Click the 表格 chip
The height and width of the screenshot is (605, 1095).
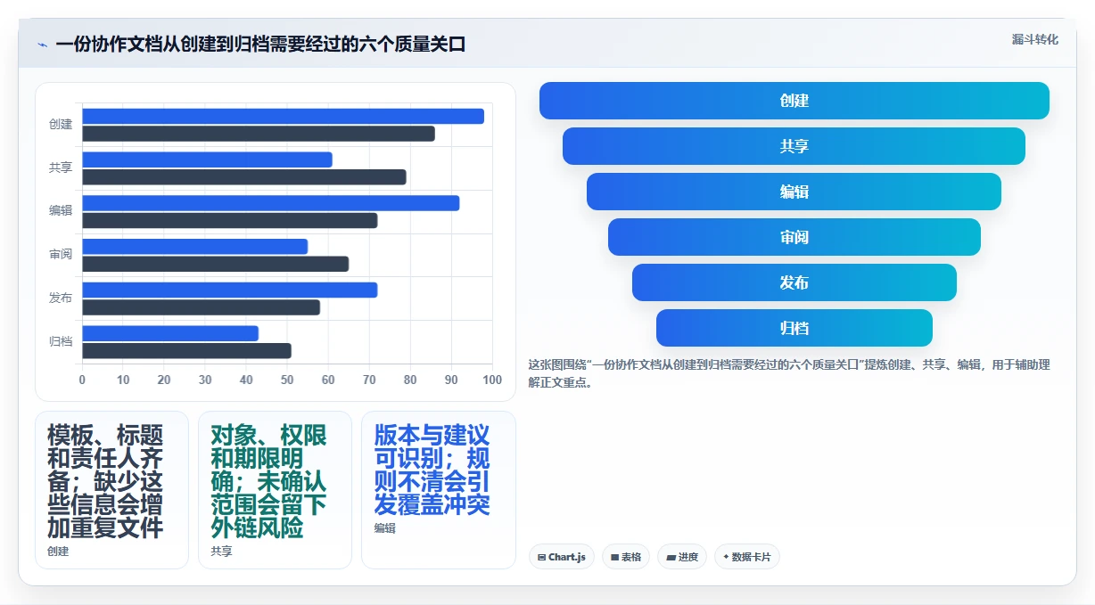[626, 557]
